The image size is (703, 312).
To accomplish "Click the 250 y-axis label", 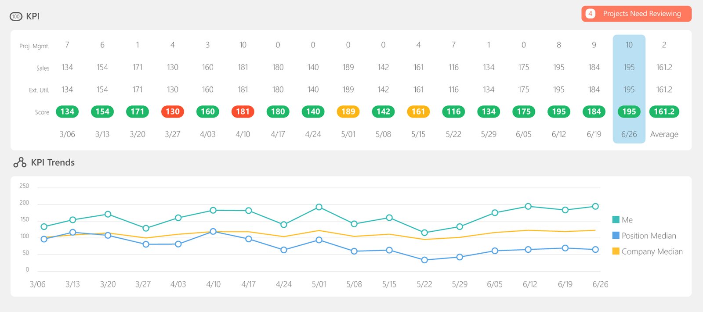I will pyautogui.click(x=24, y=186).
